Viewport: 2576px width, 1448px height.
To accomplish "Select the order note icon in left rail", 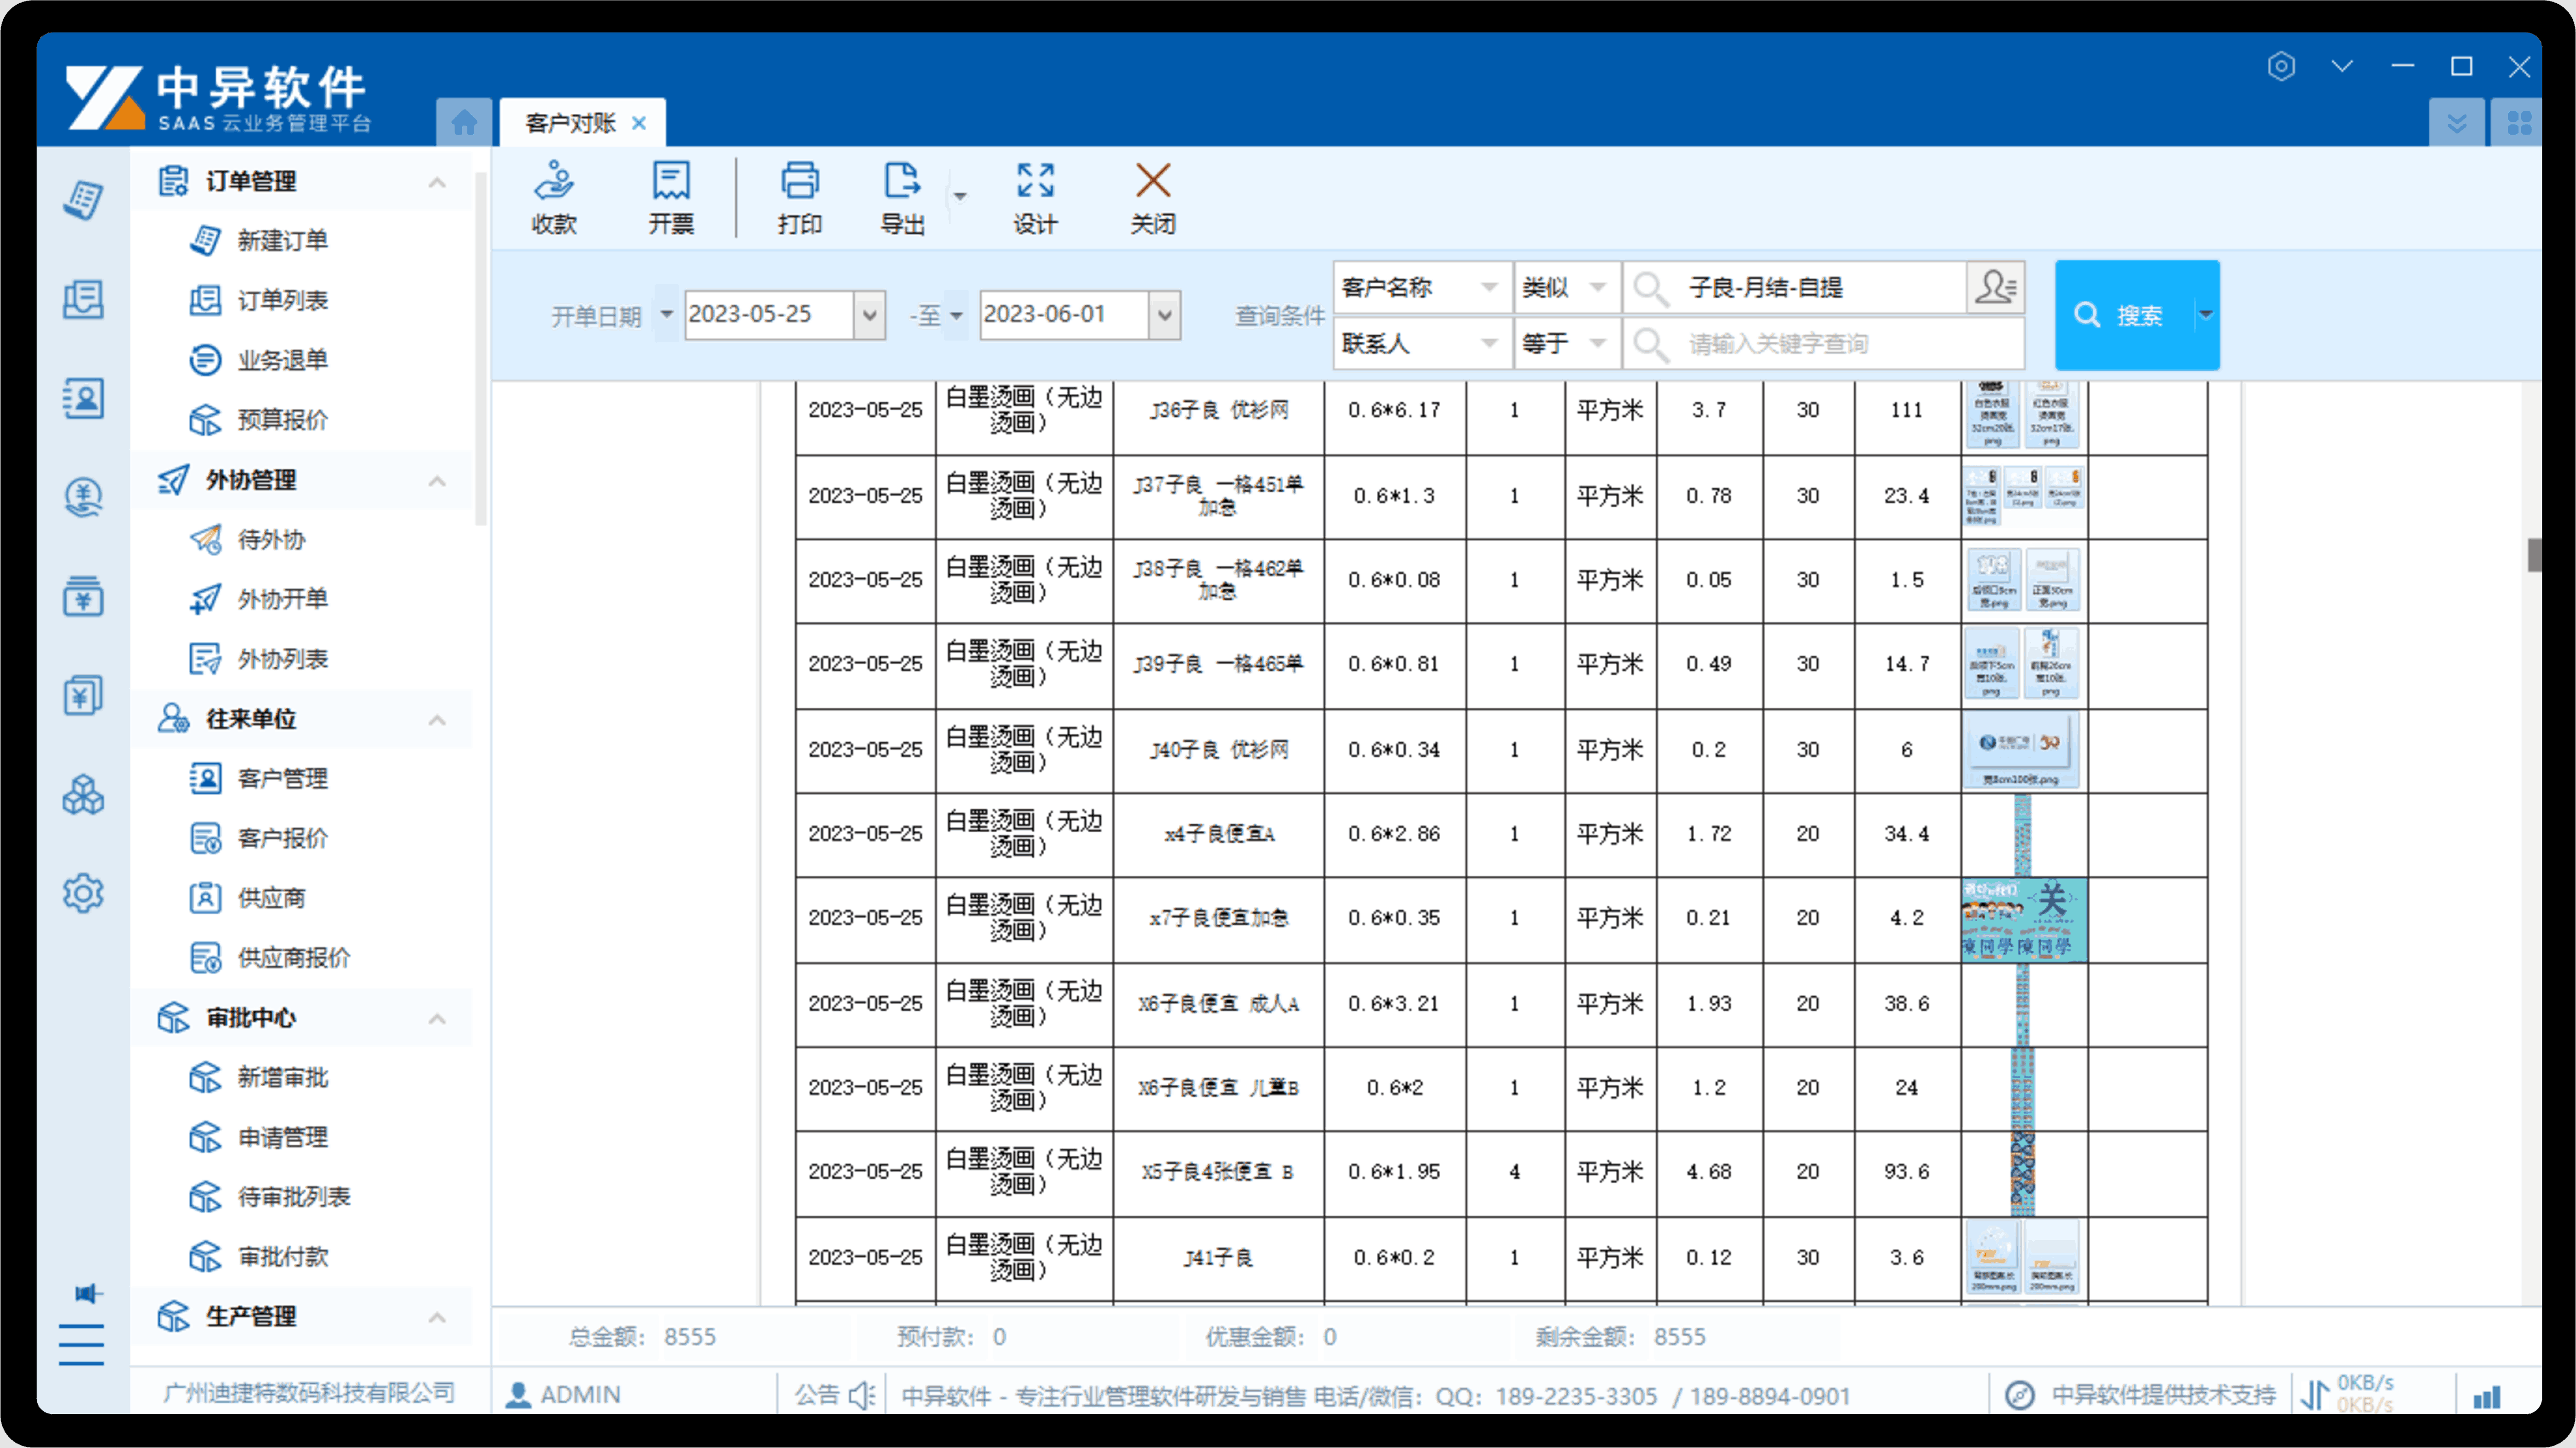I will point(83,199).
